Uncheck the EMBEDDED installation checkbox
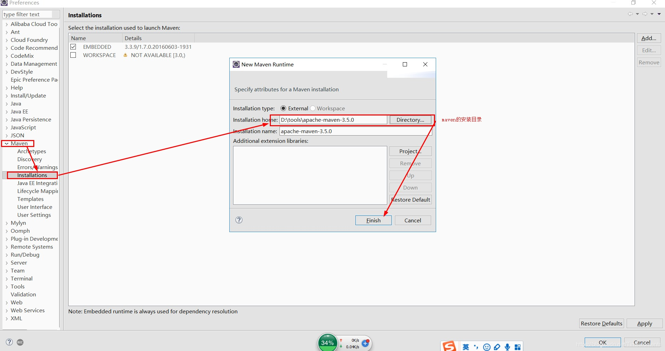The image size is (665, 351). point(73,47)
